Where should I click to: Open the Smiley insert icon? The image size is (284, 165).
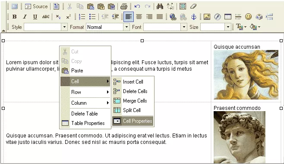[x=248, y=17]
